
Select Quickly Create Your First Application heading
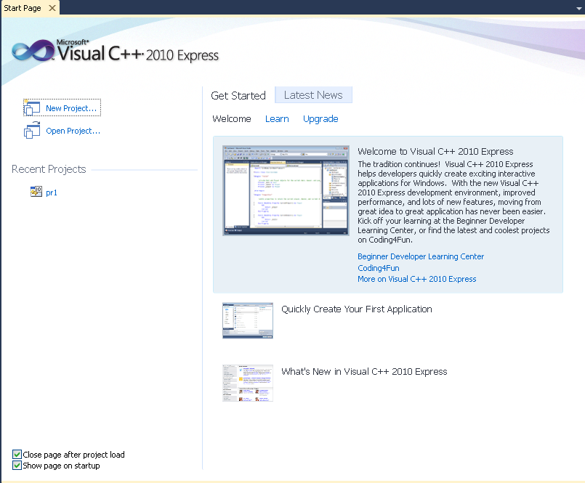click(x=357, y=309)
